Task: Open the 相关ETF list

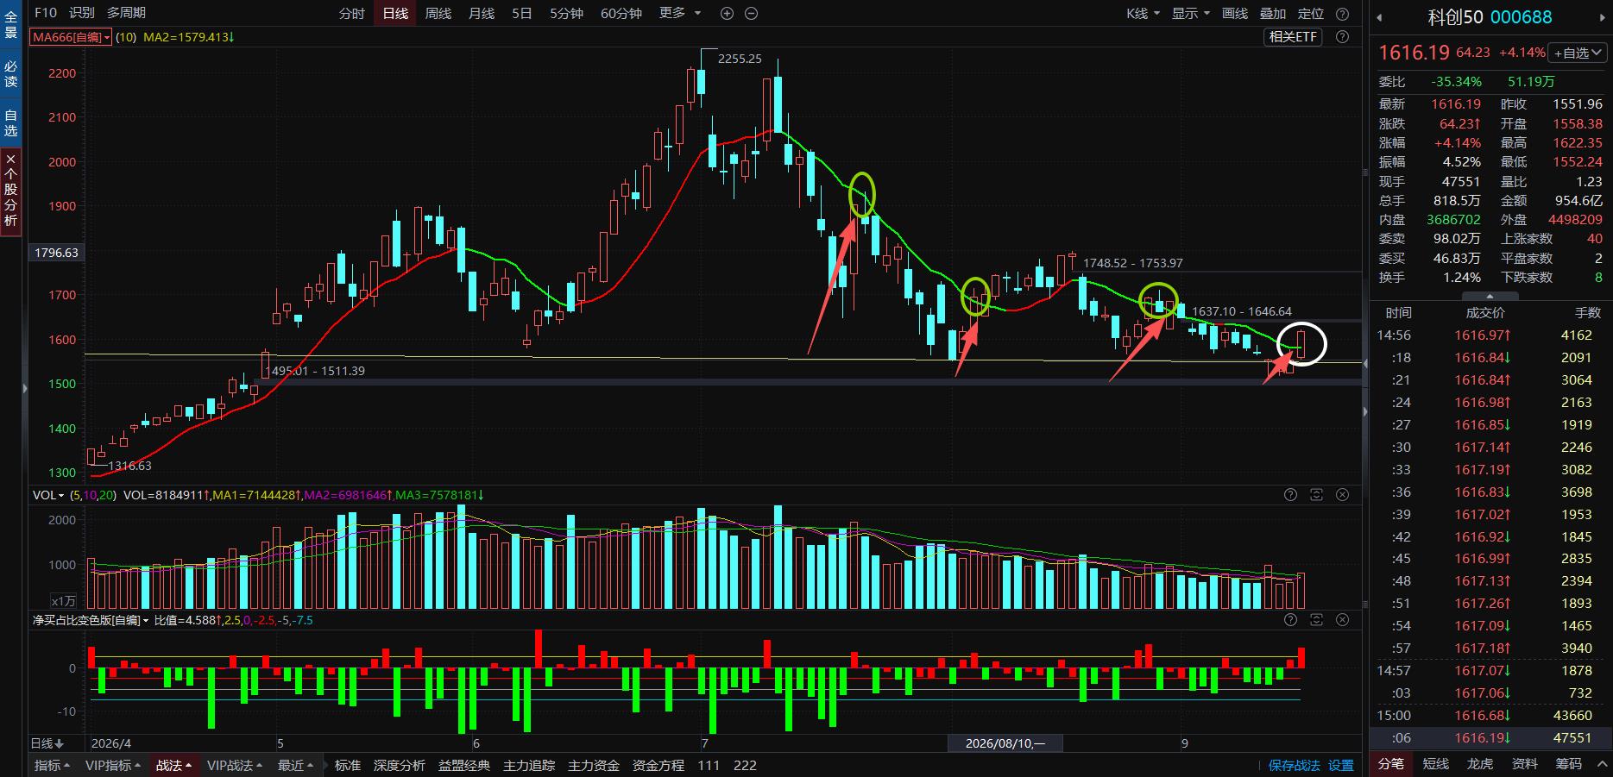Action: point(1294,37)
